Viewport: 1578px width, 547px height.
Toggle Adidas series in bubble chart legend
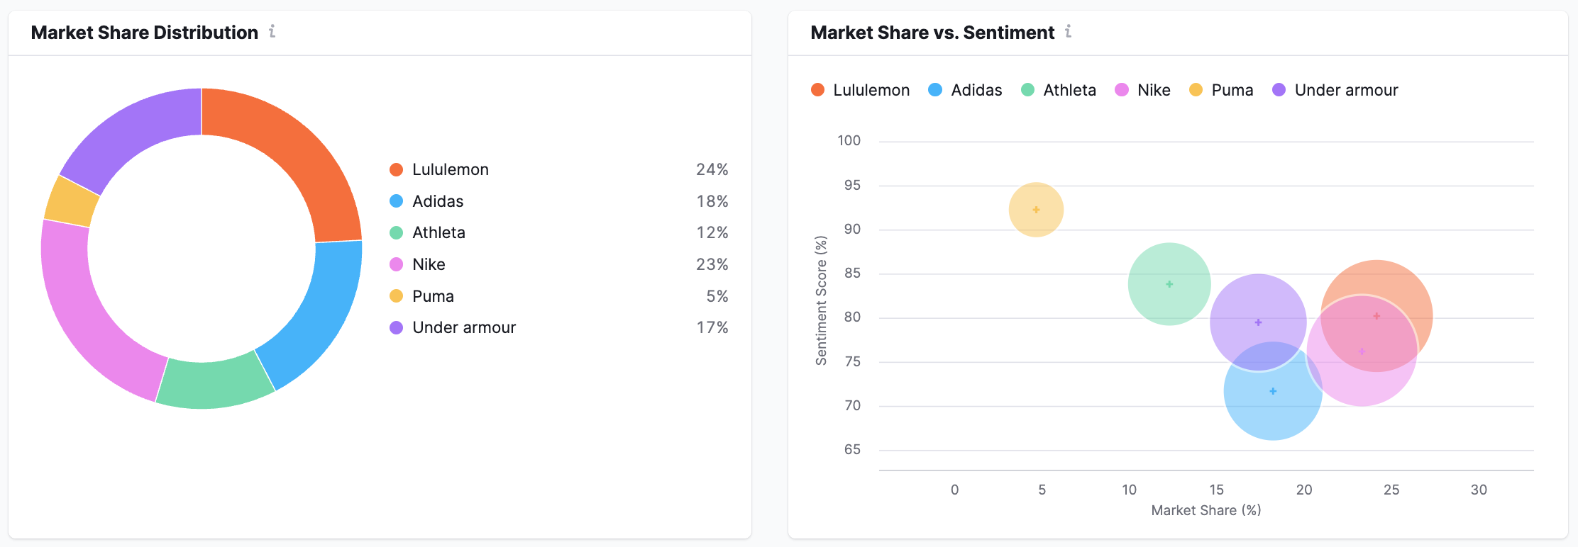click(x=965, y=90)
